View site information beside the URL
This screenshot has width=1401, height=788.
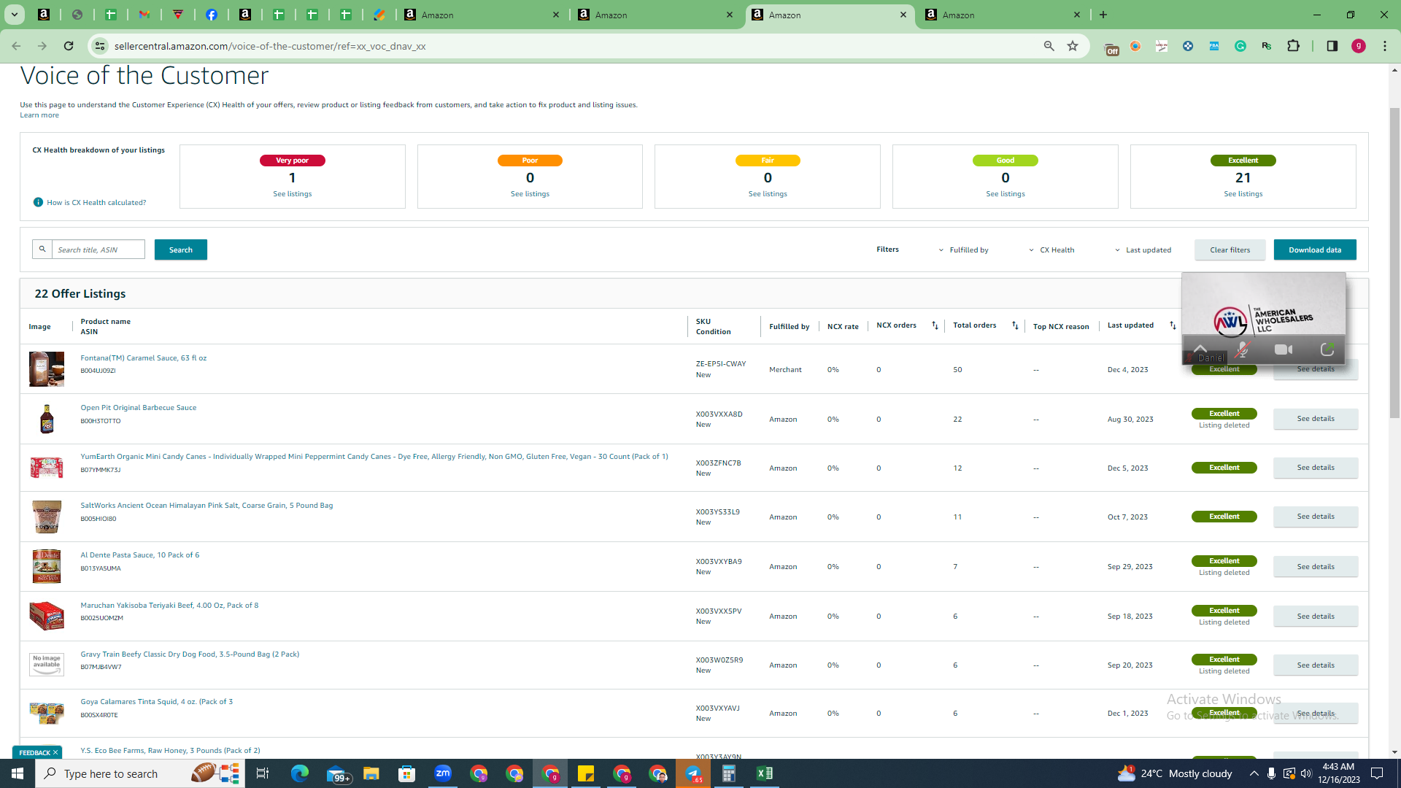(x=100, y=46)
